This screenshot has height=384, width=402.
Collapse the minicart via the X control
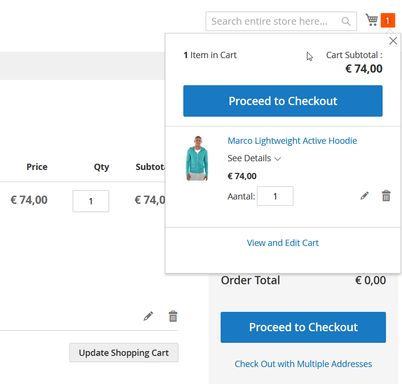pyautogui.click(x=393, y=41)
